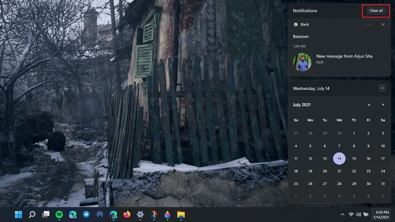Go to previous month in calendar

tap(369, 105)
